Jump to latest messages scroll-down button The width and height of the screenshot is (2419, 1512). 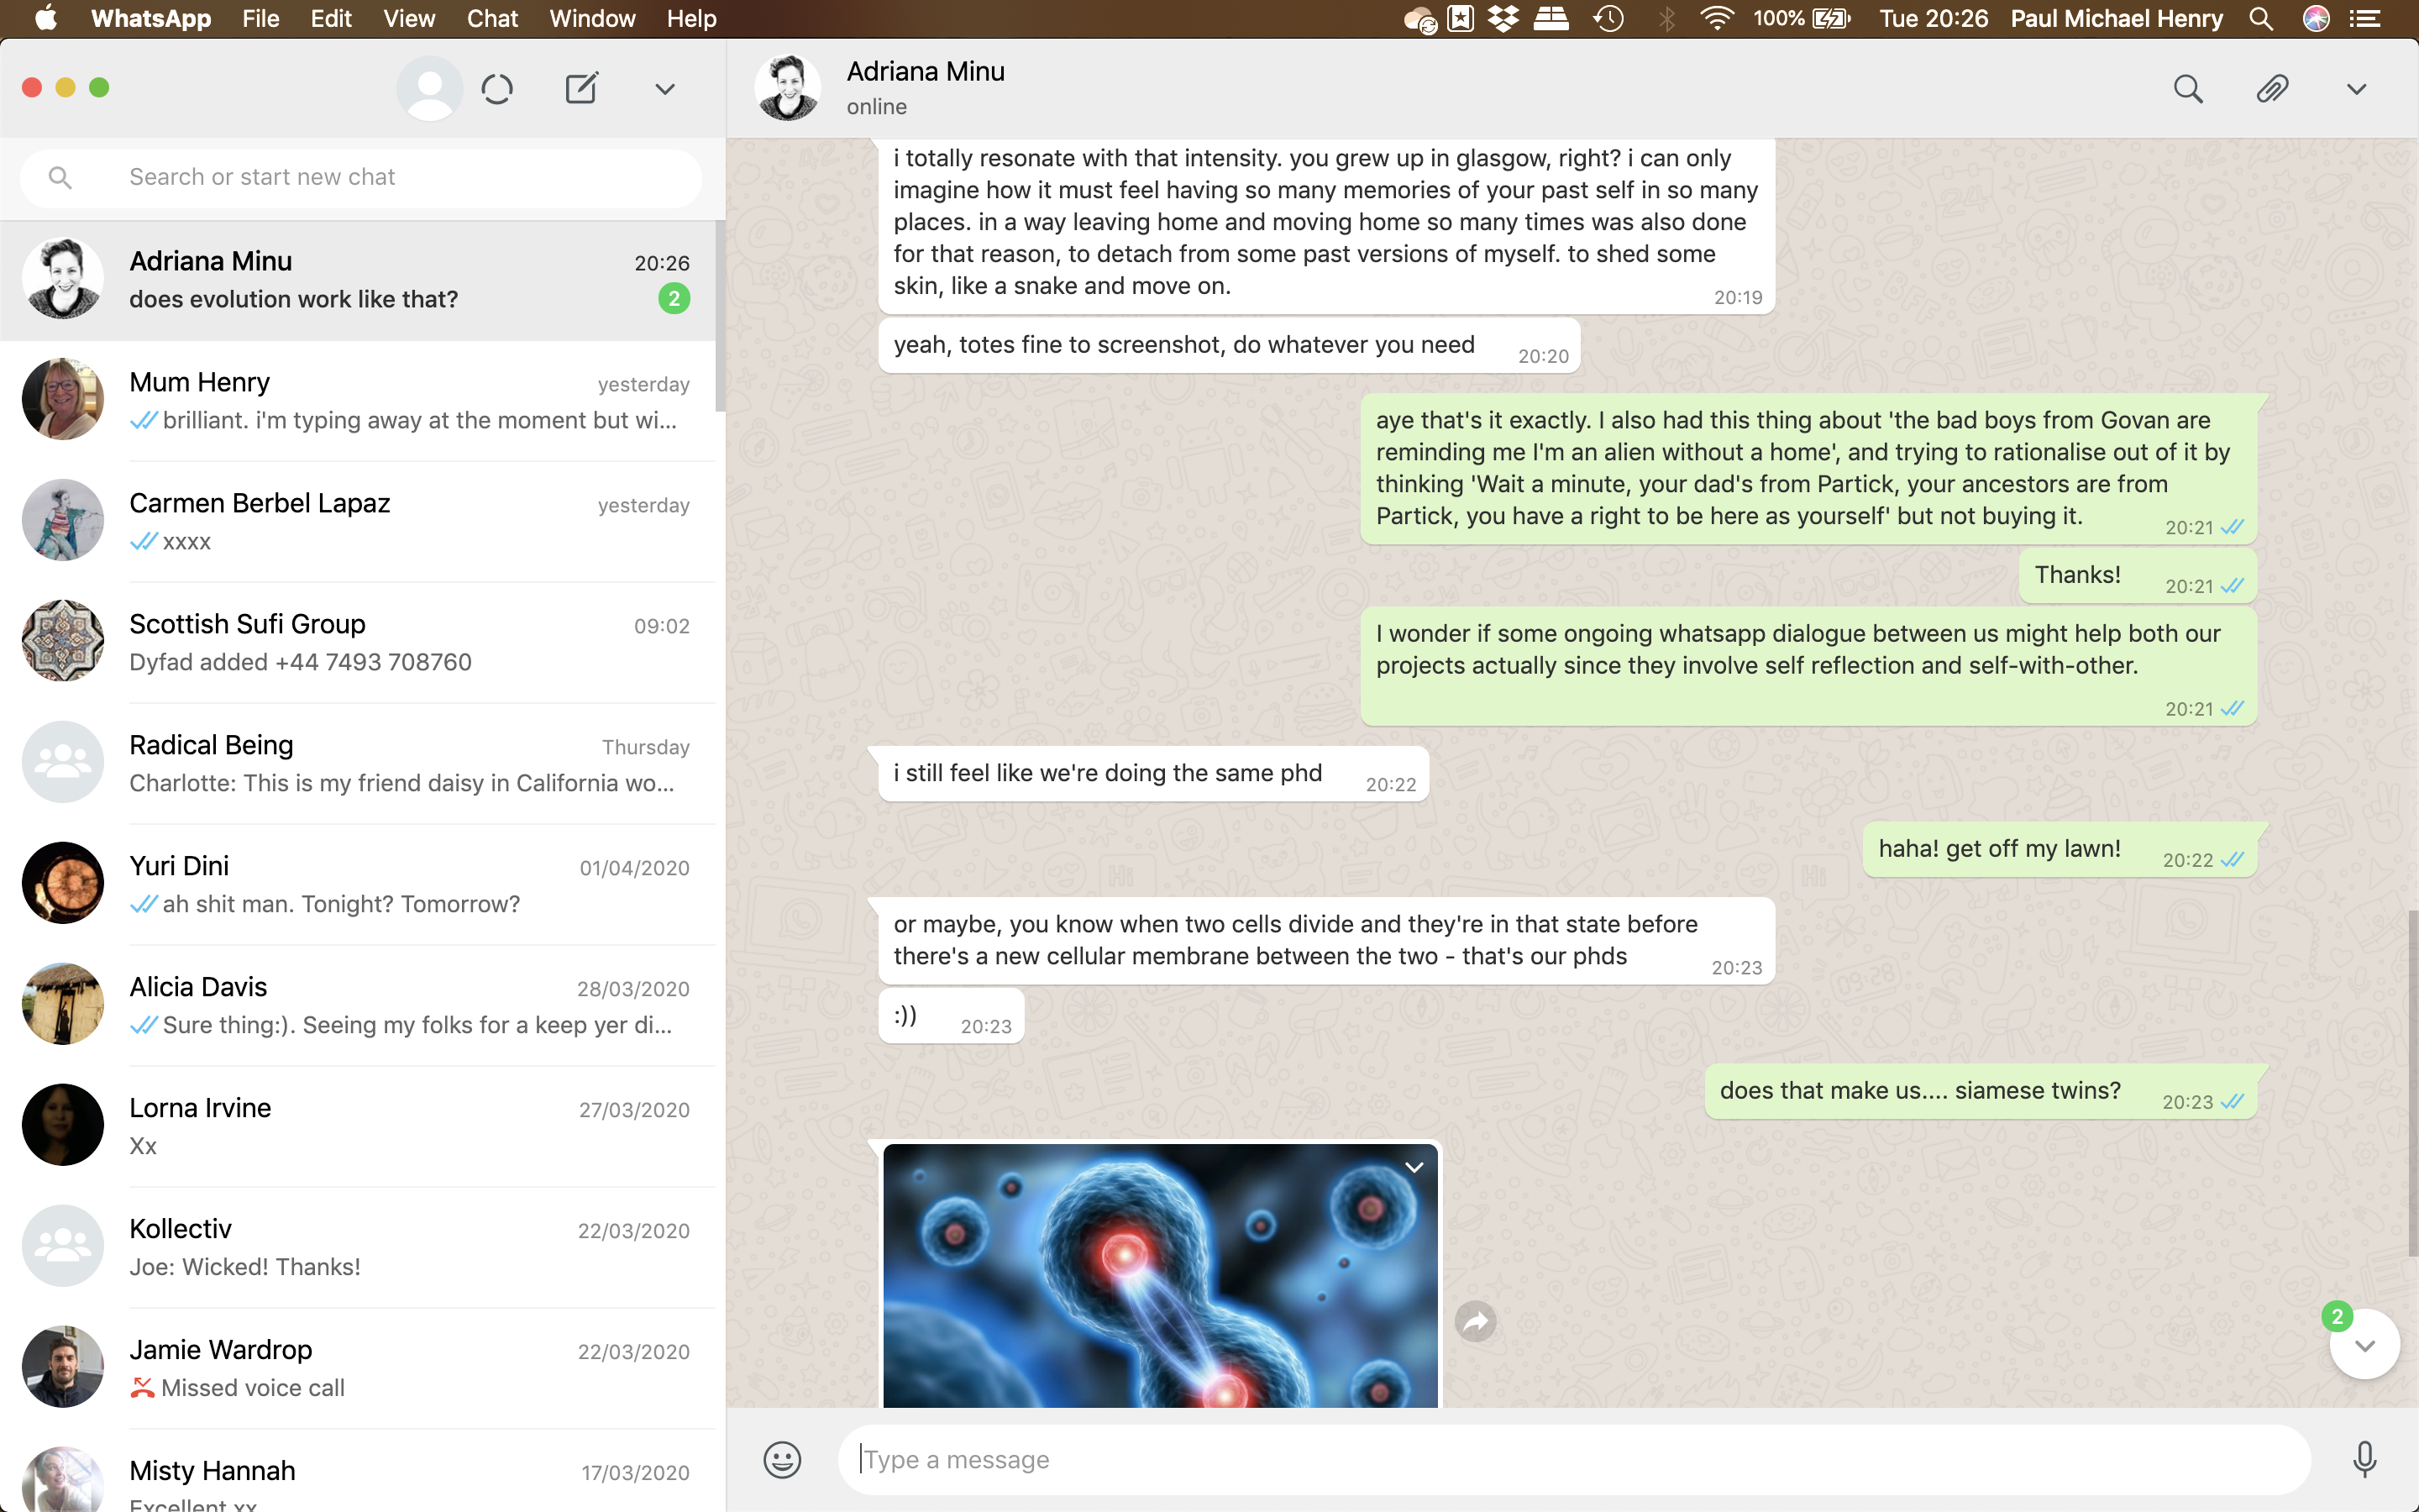[x=2364, y=1345]
